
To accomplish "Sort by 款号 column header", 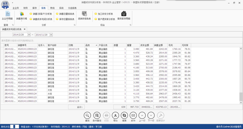I will pos(10,45).
